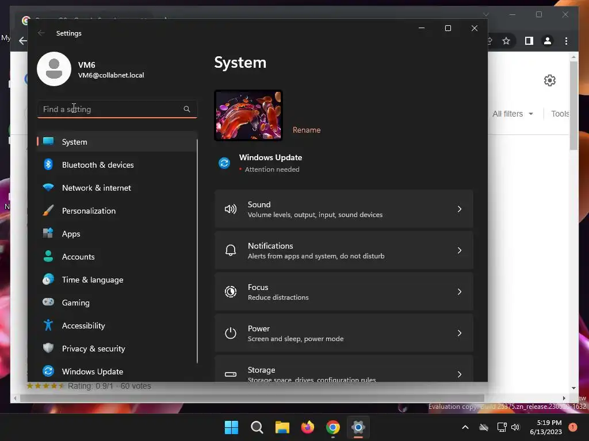Select Accessibility text label in sidebar

pyautogui.click(x=83, y=326)
